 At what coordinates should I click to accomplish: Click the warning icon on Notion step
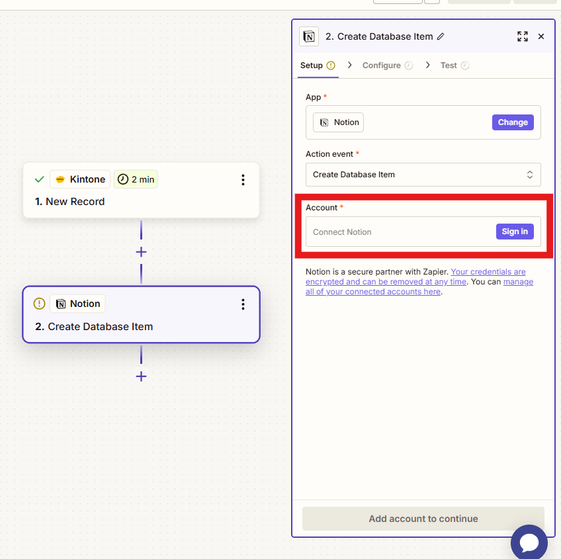click(39, 304)
